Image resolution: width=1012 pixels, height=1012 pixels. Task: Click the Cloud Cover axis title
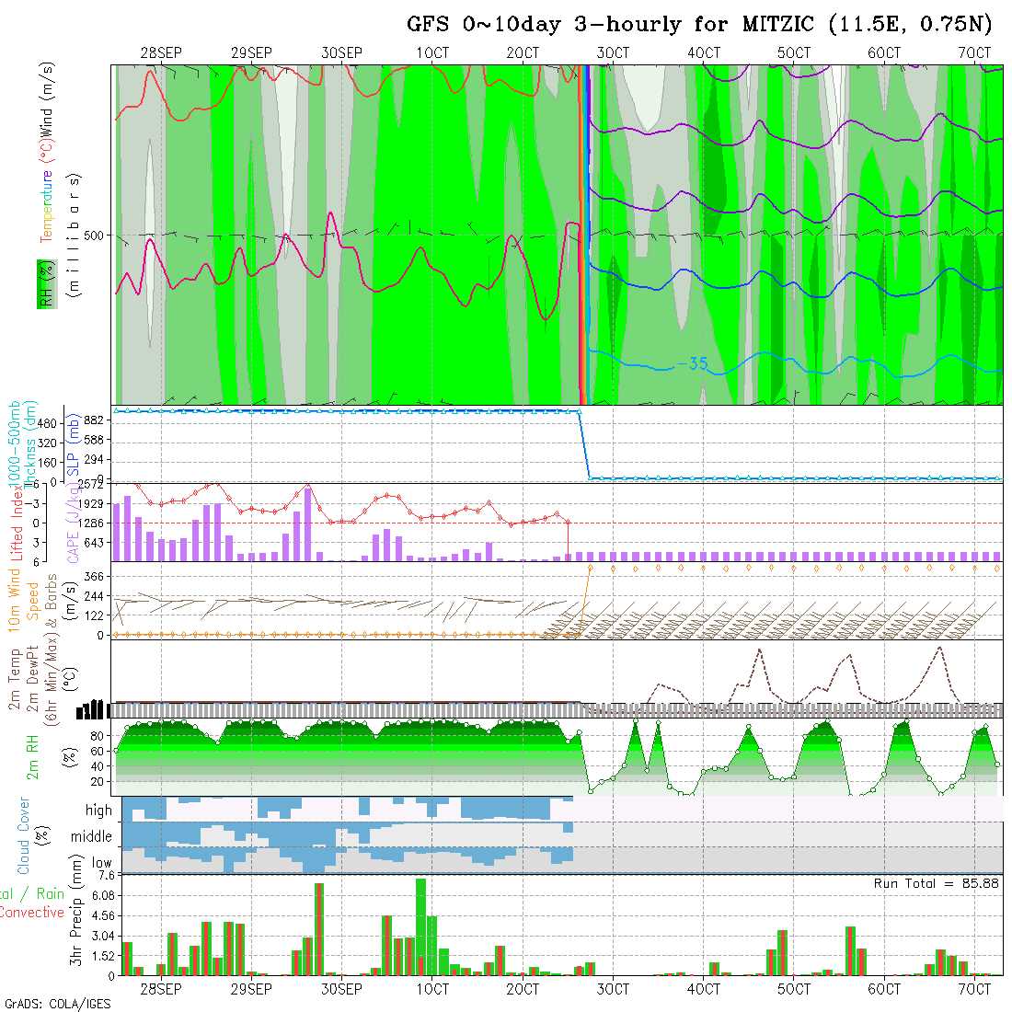[x=24, y=835]
